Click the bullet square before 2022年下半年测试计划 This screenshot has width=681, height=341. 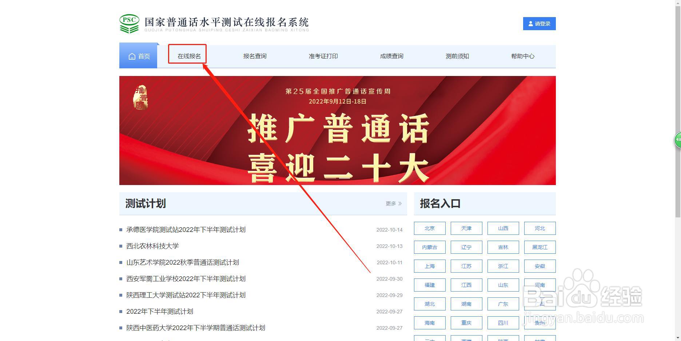coord(120,312)
